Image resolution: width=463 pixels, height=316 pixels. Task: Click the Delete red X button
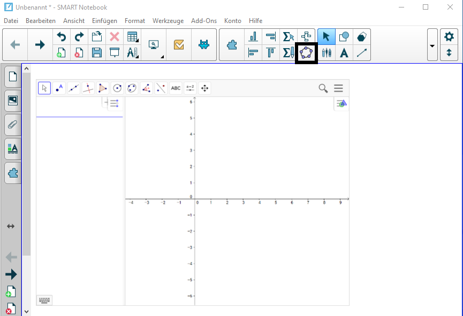(x=115, y=37)
